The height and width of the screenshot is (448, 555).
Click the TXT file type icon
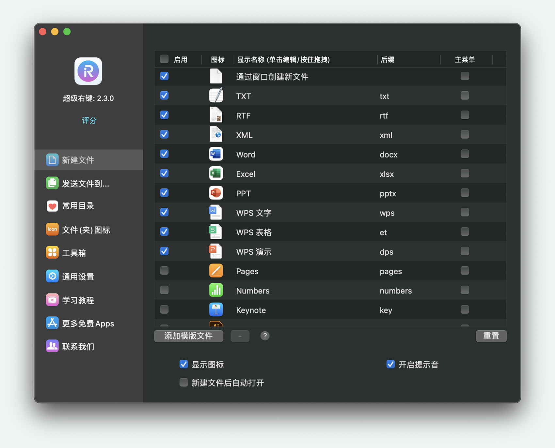tap(216, 96)
